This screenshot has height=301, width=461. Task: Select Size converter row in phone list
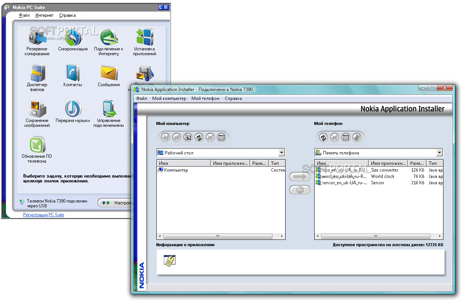pyautogui.click(x=379, y=170)
